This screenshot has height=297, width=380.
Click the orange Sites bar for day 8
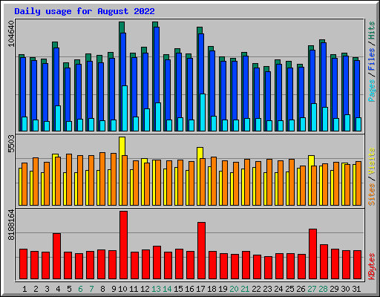pos(102,179)
